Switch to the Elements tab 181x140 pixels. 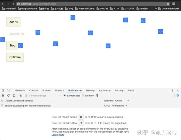coord(20,91)
